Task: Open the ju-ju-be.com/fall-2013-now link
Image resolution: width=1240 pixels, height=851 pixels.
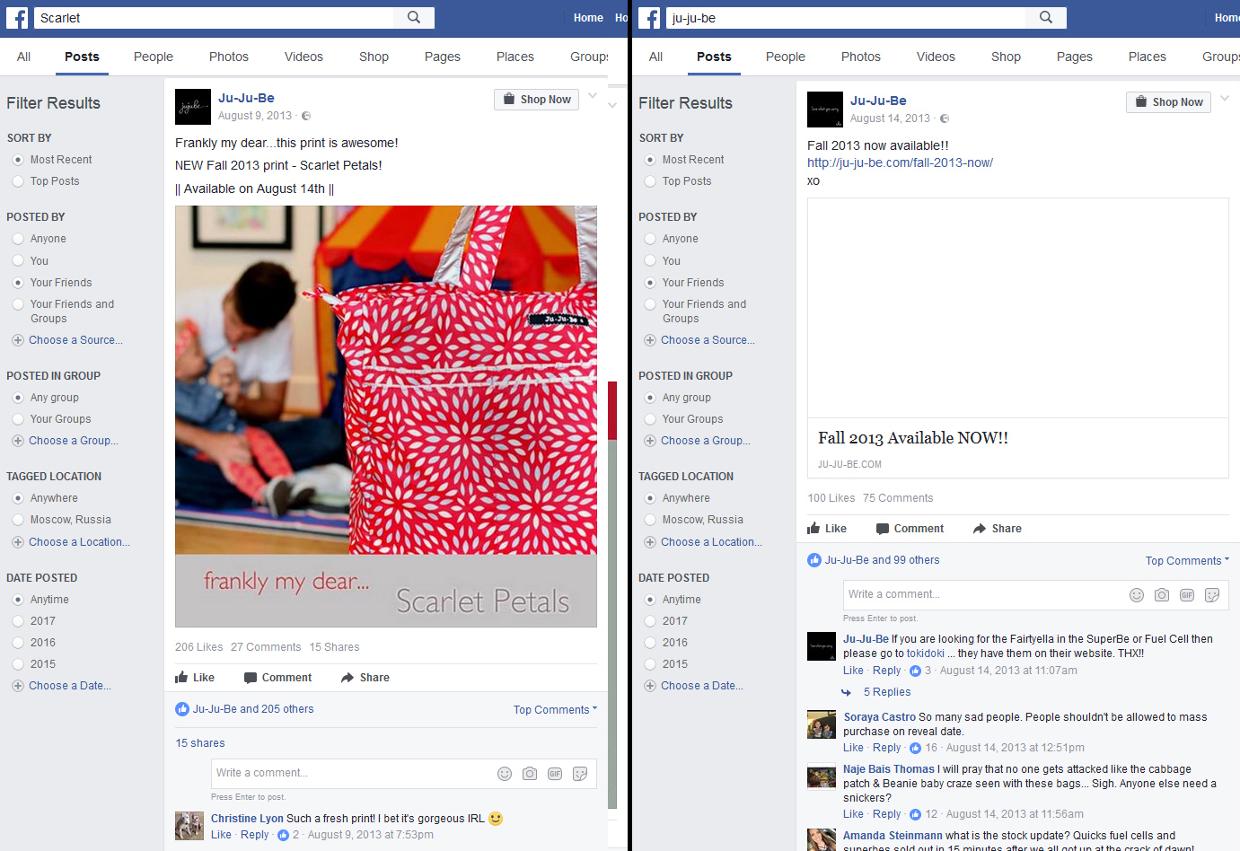Action: (900, 162)
